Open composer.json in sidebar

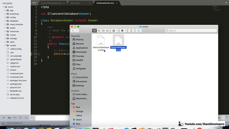pyautogui.click(x=16, y=73)
